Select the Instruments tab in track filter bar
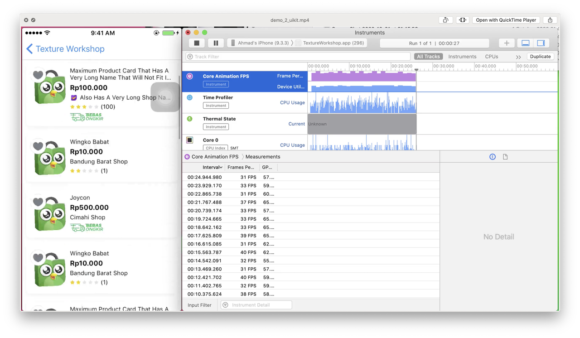The image size is (580, 338). [x=462, y=56]
